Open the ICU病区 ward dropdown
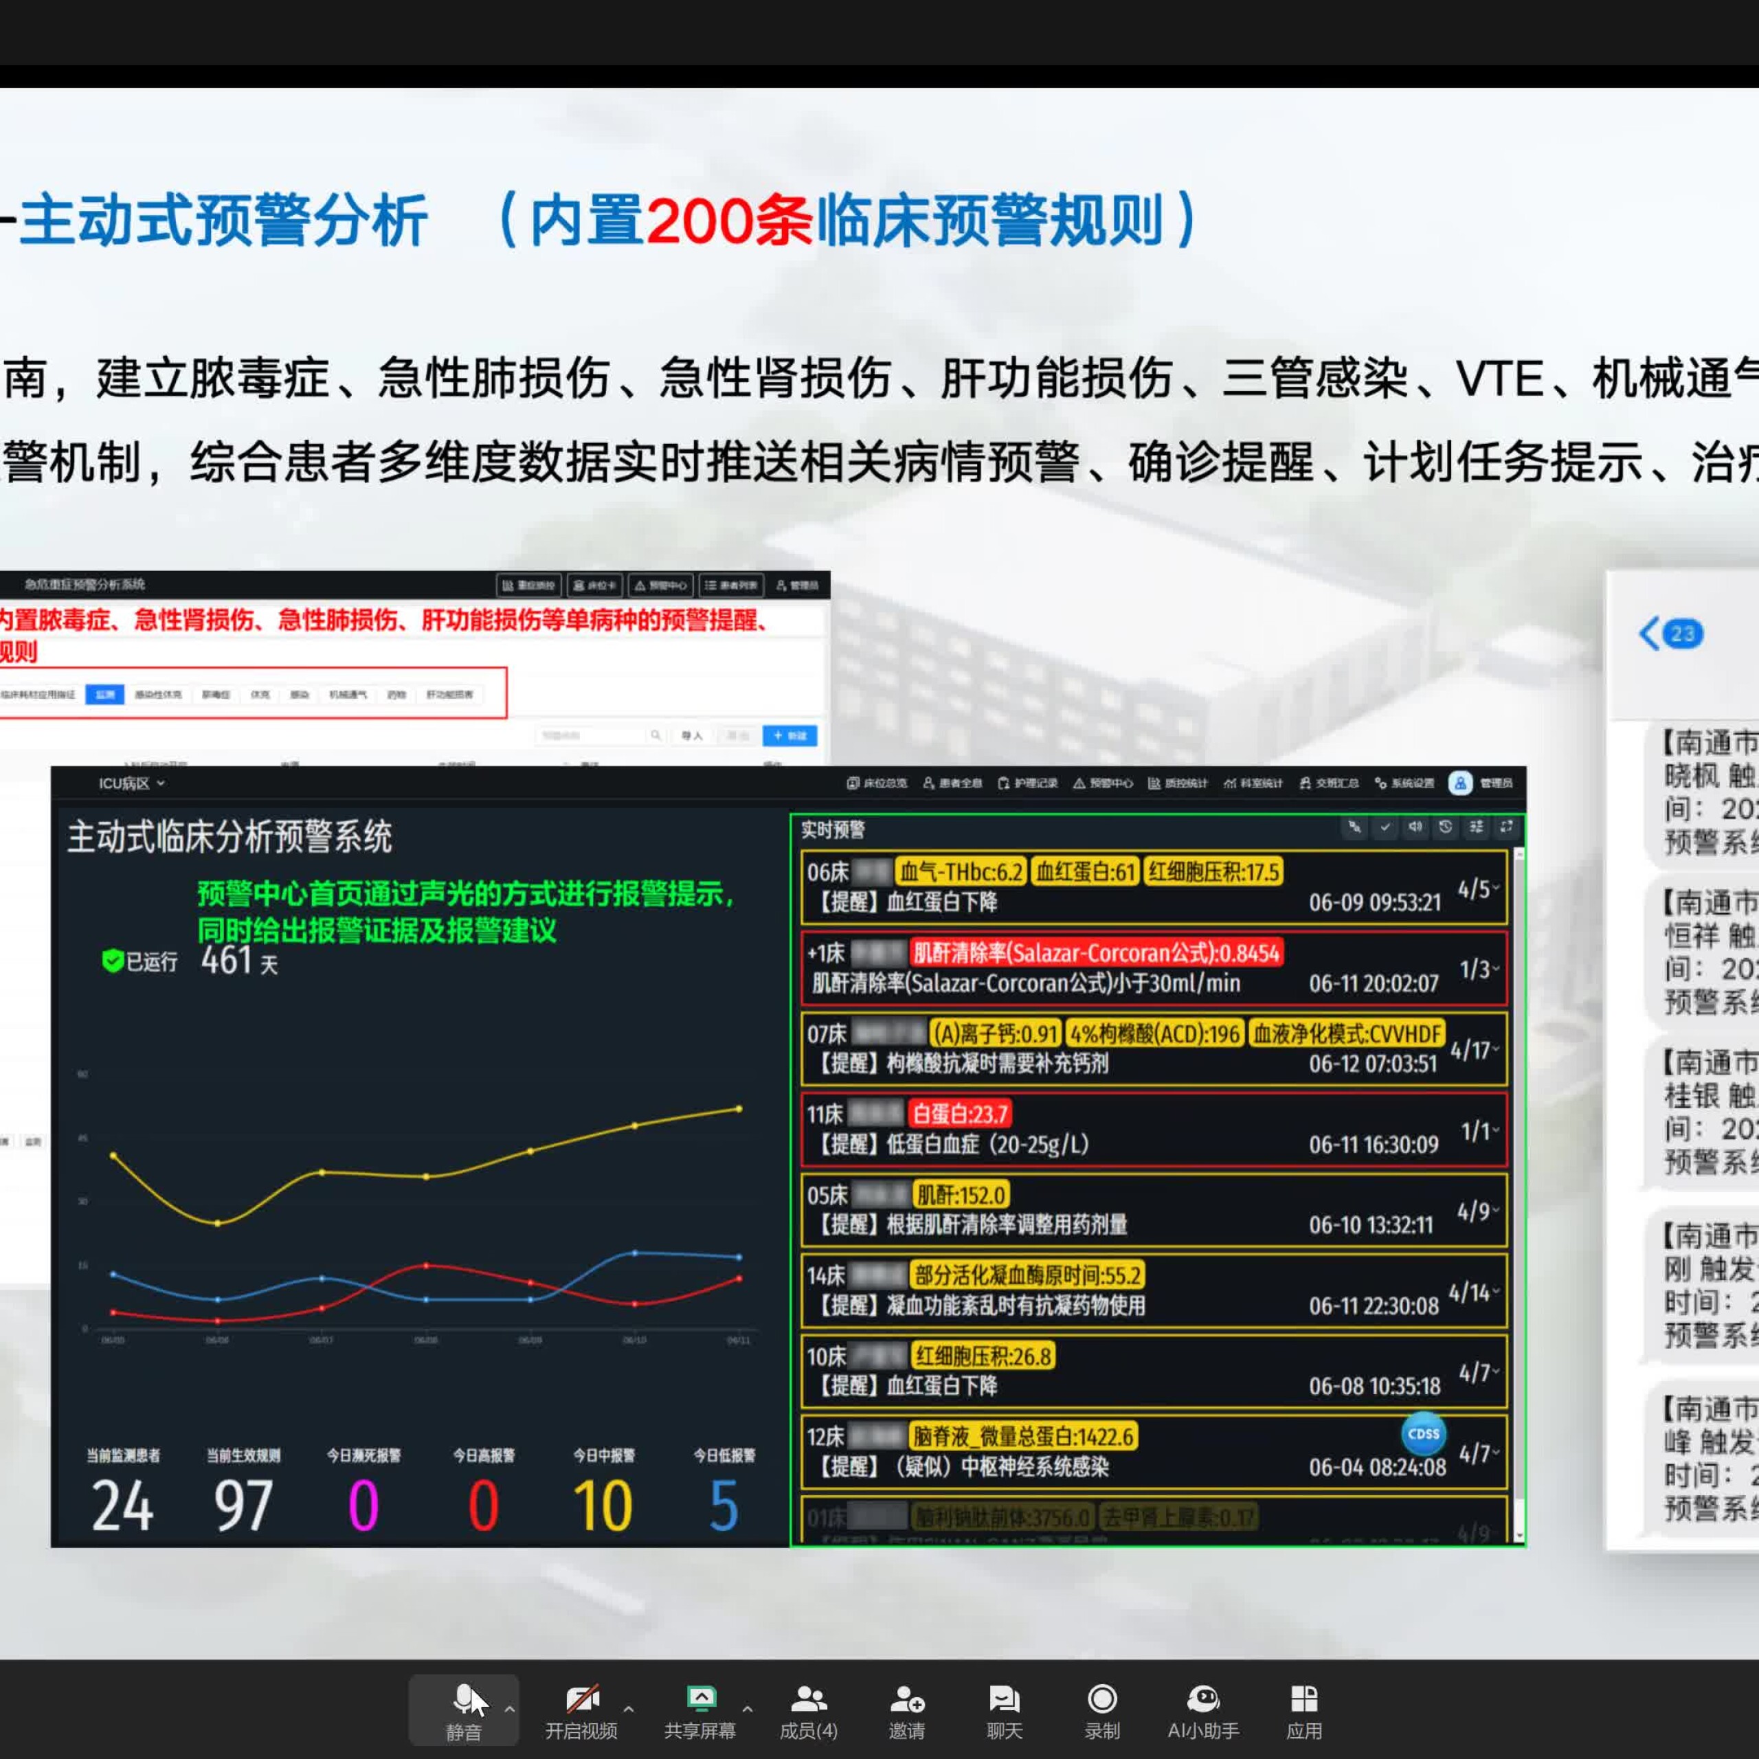The height and width of the screenshot is (1759, 1759). 132,783
